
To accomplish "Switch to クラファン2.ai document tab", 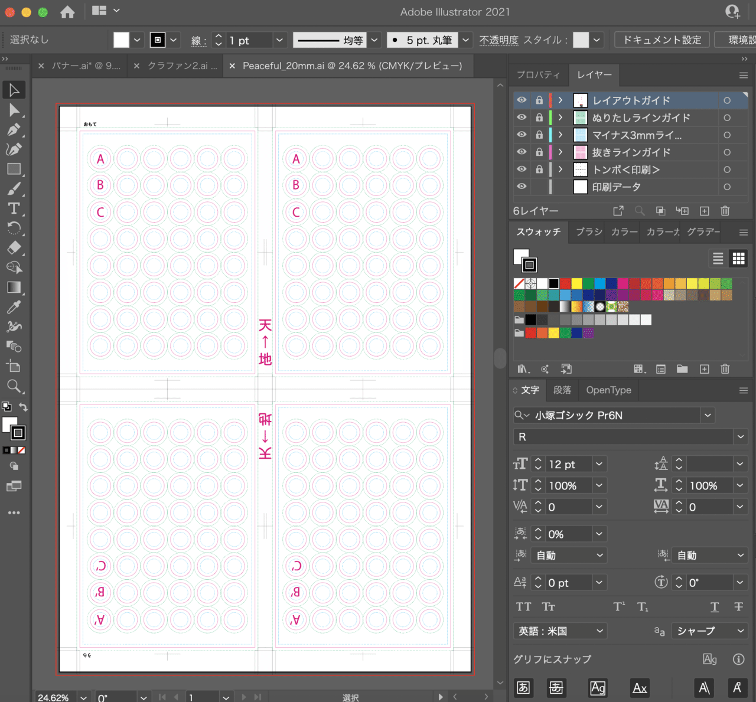I will [183, 66].
